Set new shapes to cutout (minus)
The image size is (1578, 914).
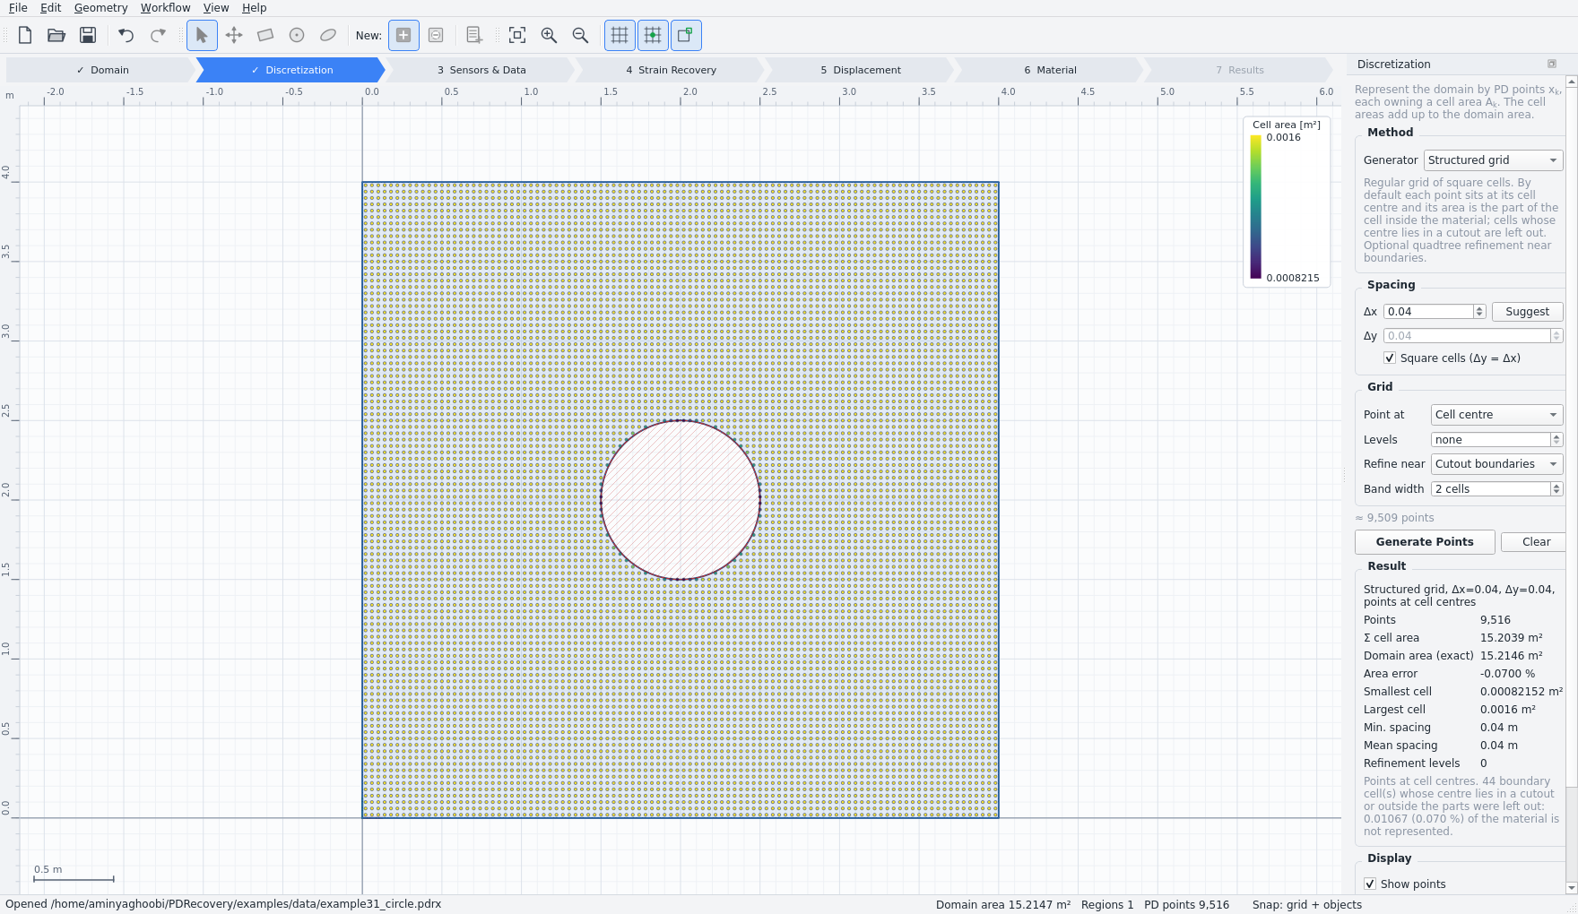[436, 35]
